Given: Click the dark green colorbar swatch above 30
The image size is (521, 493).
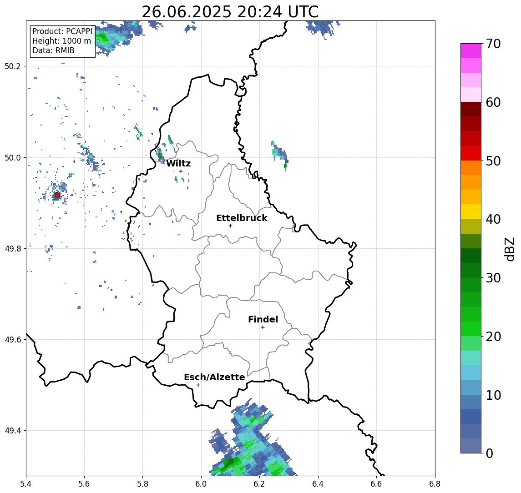Looking at the screenshot, I should pos(471,270).
